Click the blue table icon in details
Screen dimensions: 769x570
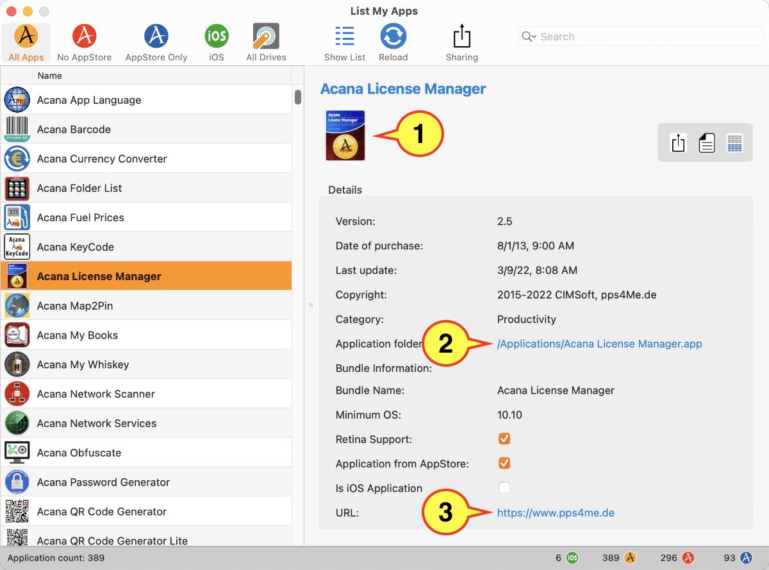734,142
